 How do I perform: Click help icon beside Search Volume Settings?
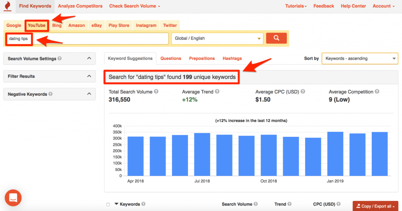[x=60, y=58]
